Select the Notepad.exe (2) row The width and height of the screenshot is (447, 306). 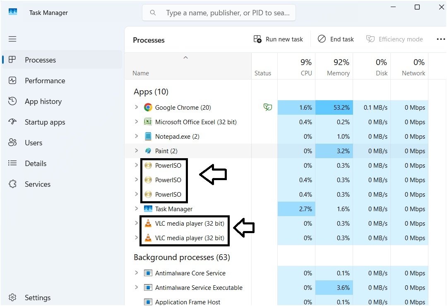(276, 136)
